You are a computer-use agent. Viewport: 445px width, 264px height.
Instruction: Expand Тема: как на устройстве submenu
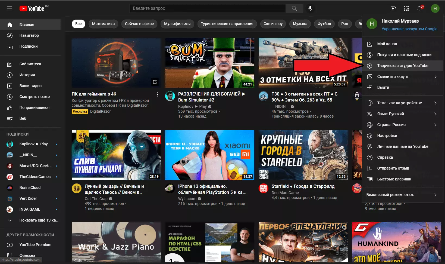[403, 103]
